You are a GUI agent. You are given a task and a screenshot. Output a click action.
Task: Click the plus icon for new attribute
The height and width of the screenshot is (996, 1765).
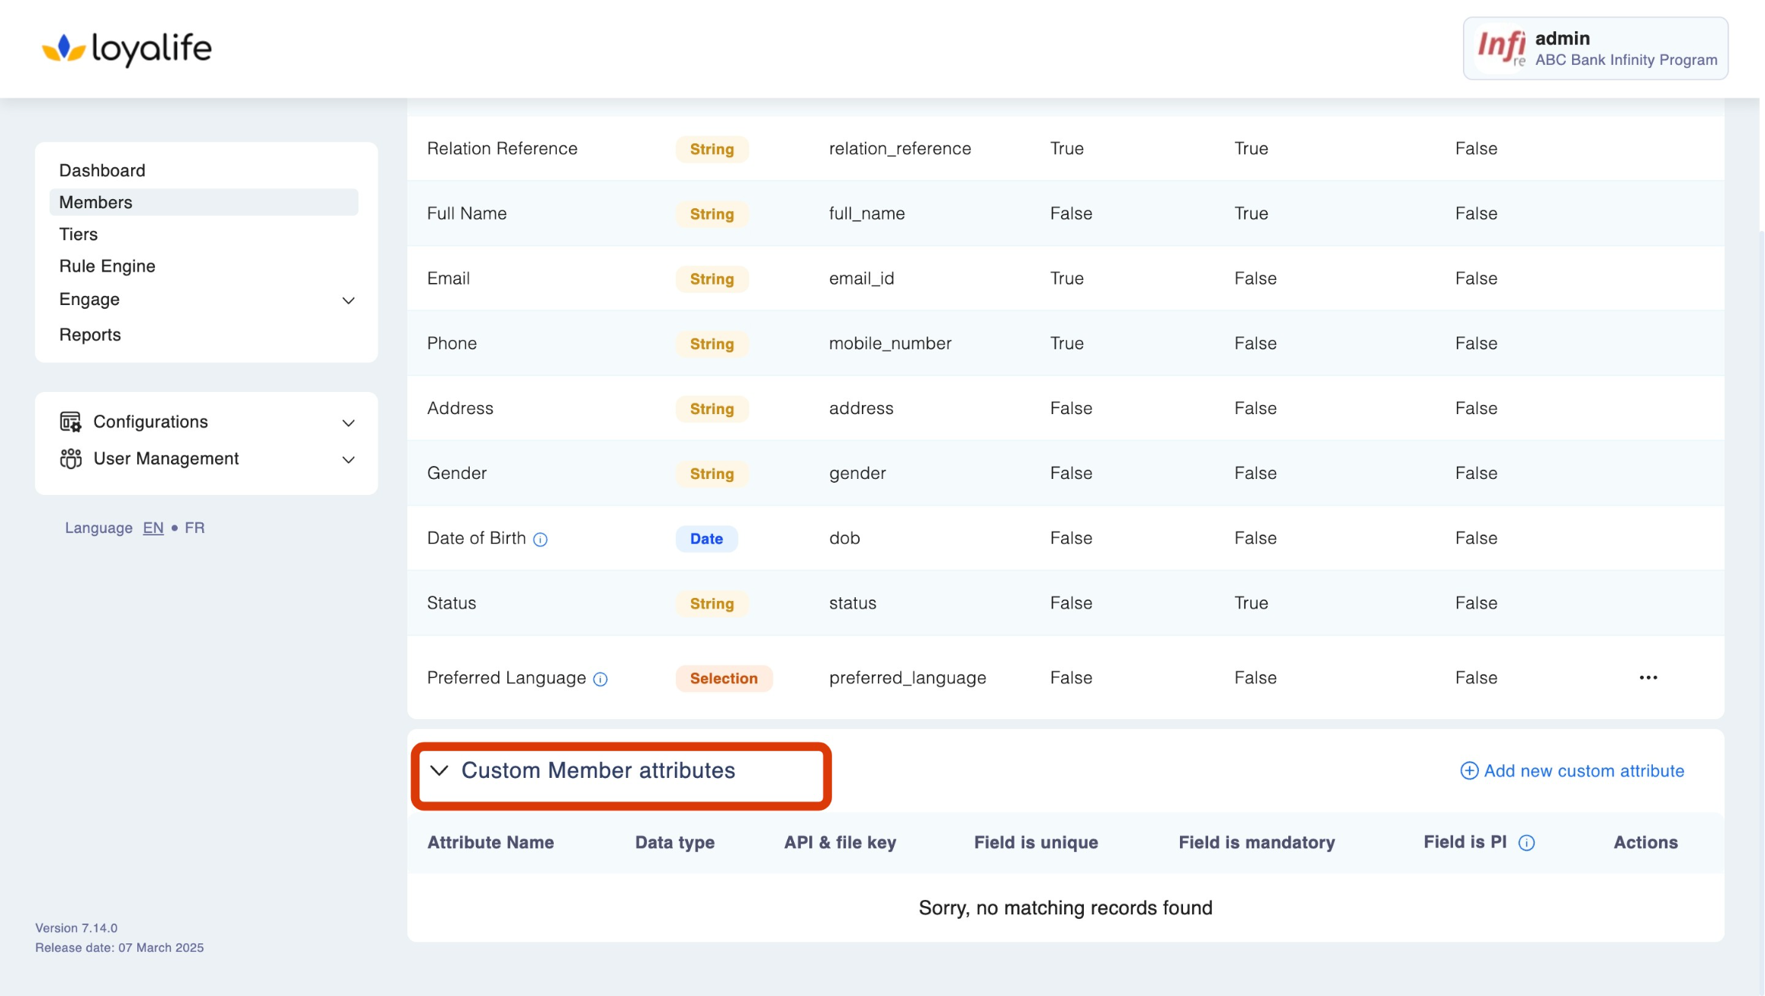pos(1468,771)
